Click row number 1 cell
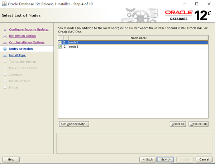215x164 pixels. [66, 42]
